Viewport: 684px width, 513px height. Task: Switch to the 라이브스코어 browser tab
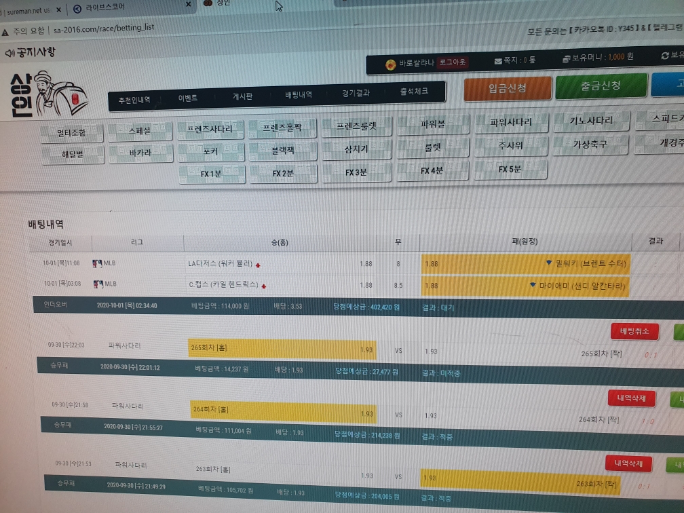pos(102,8)
